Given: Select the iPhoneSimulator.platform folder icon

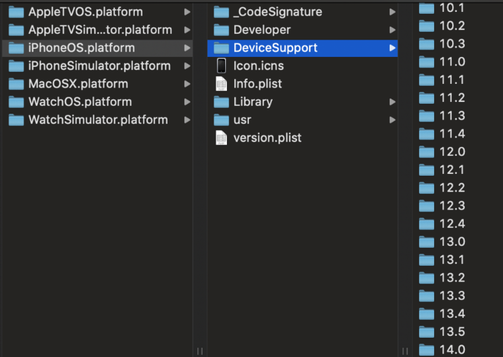Looking at the screenshot, I should pyautogui.click(x=16, y=65).
